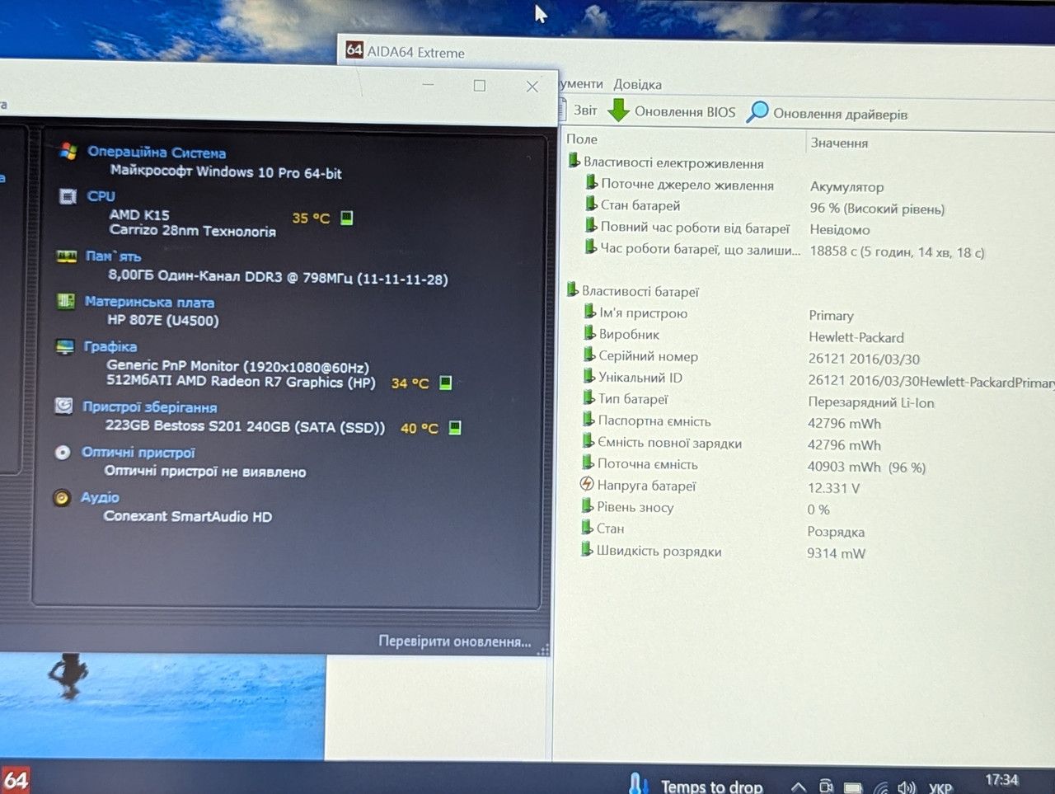Click the Оновлення драйверів button
Image resolution: width=1055 pixels, height=794 pixels.
(x=840, y=114)
